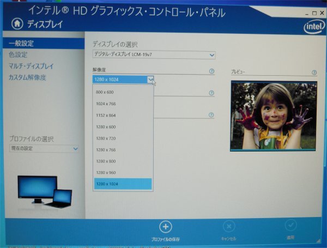Open help icon for プレビュー section
Screen dimensions: 327x248
click(314, 72)
